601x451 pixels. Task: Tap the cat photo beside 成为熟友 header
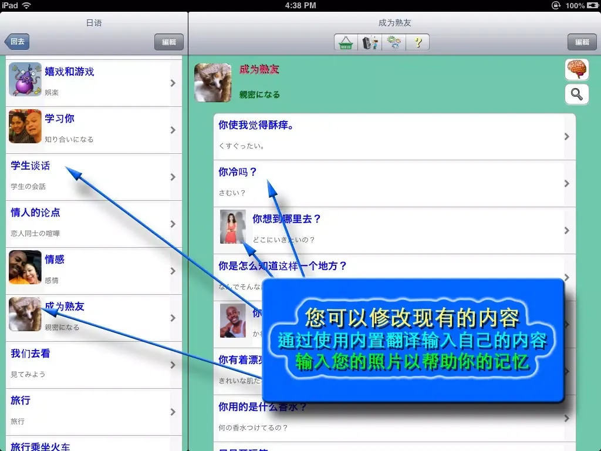[213, 83]
